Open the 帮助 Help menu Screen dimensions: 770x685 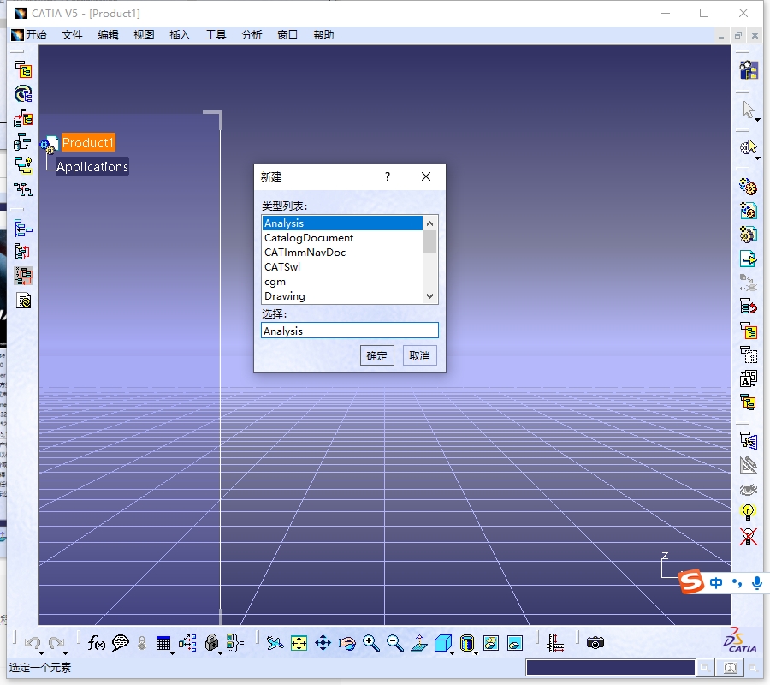[x=323, y=35]
